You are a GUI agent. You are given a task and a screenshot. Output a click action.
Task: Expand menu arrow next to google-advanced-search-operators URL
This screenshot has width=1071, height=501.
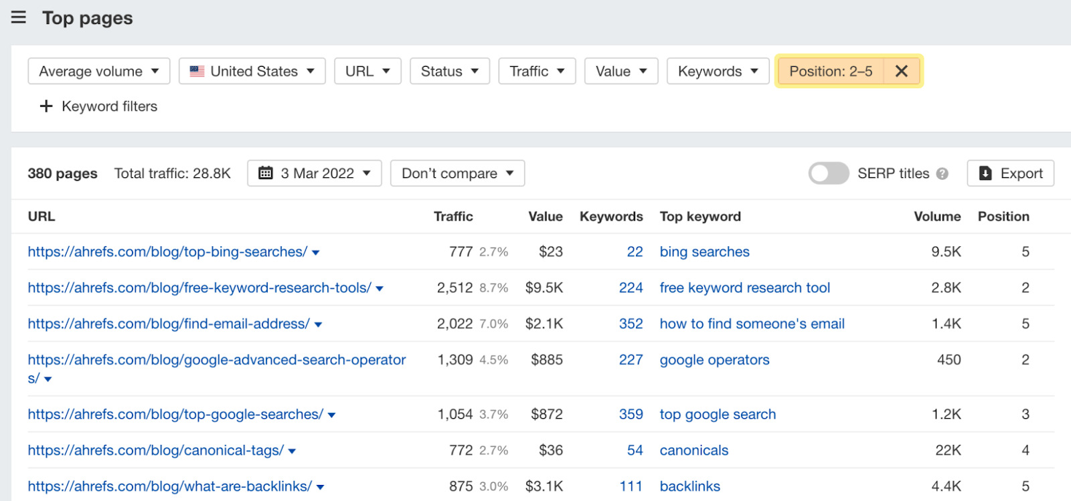(x=48, y=379)
